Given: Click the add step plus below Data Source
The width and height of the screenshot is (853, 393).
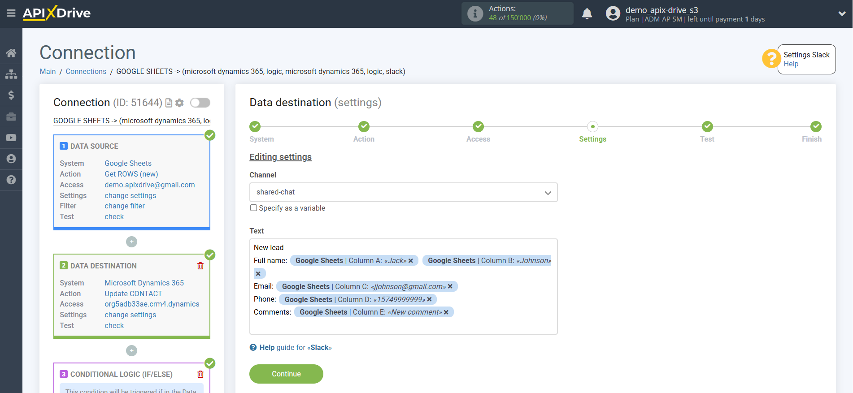Looking at the screenshot, I should 131,242.
